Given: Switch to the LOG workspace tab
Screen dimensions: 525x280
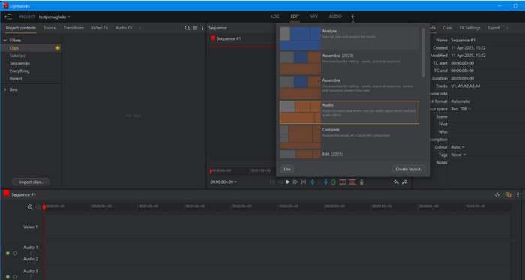Looking at the screenshot, I should (x=275, y=17).
